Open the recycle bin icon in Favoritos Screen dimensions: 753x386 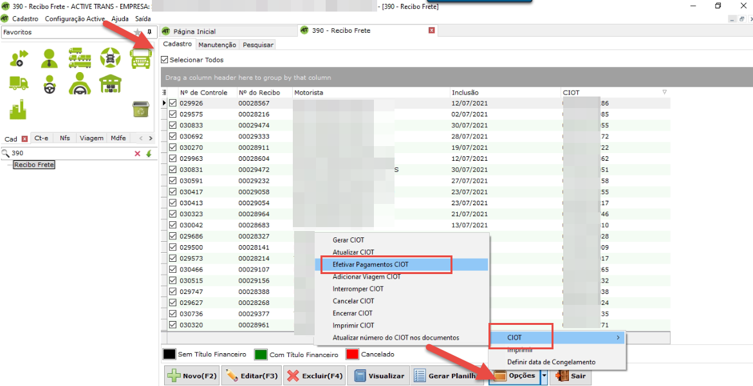(141, 109)
